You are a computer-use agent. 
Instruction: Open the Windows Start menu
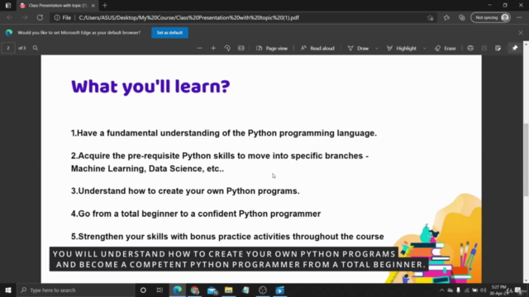pyautogui.click(x=8, y=290)
